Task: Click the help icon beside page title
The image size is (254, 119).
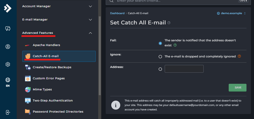Action: click(169, 23)
